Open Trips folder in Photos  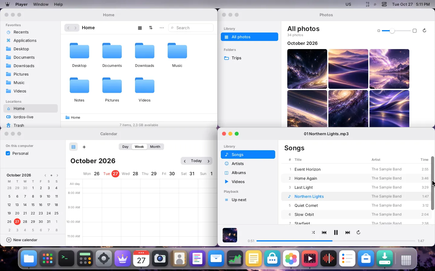250,58
